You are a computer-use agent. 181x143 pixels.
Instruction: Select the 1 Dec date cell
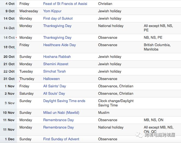(x=8, y=139)
